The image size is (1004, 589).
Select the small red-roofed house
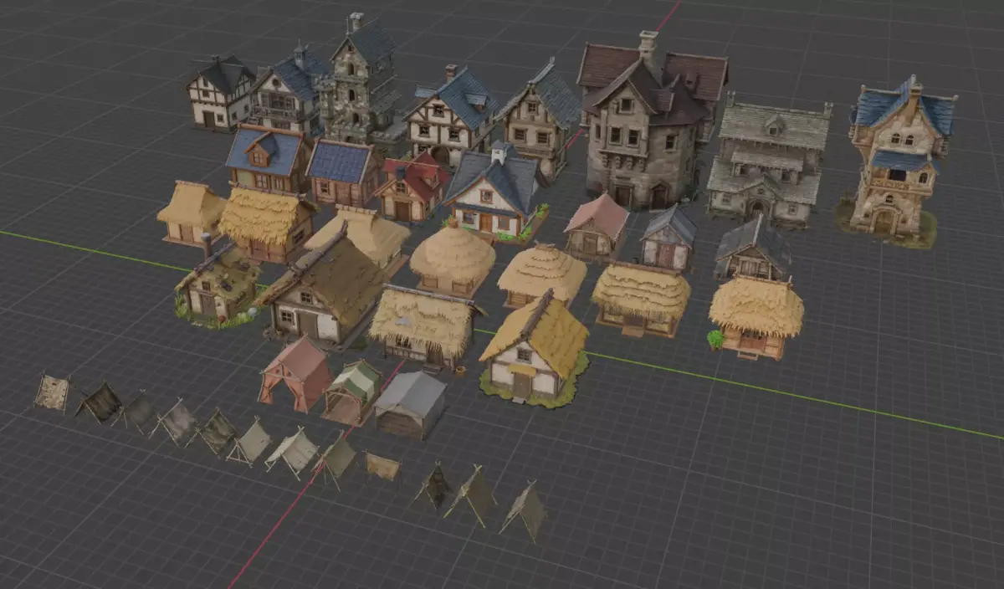[412, 187]
